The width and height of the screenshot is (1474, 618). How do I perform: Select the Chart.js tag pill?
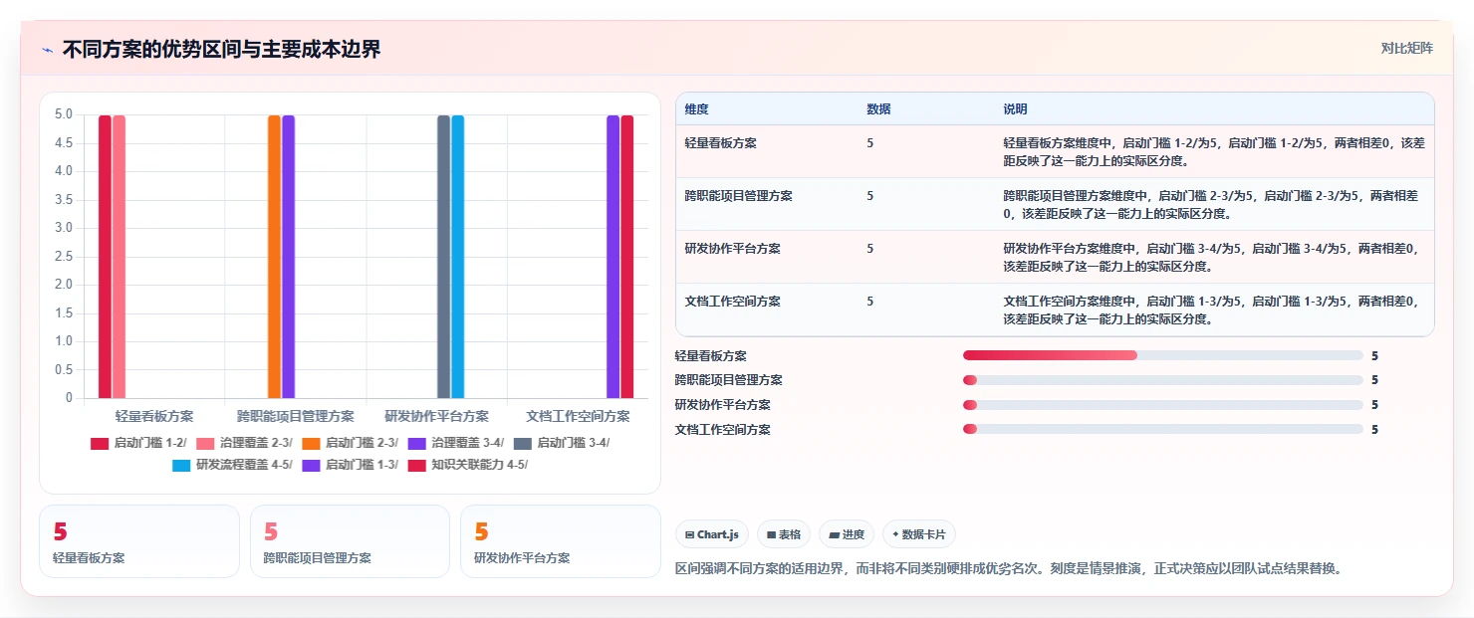tap(712, 534)
